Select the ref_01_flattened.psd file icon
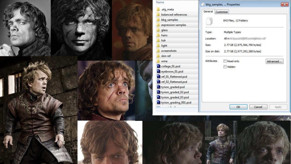291x164 pixels. 159,77
